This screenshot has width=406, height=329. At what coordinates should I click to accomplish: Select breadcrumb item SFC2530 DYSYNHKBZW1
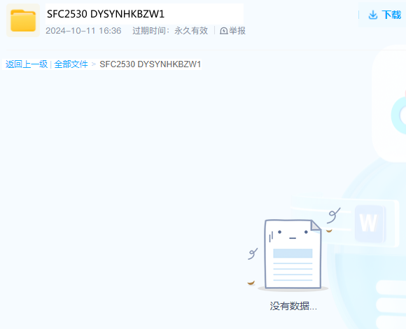point(150,64)
